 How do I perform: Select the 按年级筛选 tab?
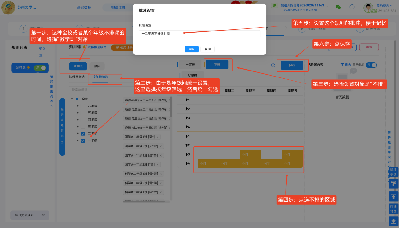pyautogui.click(x=100, y=77)
